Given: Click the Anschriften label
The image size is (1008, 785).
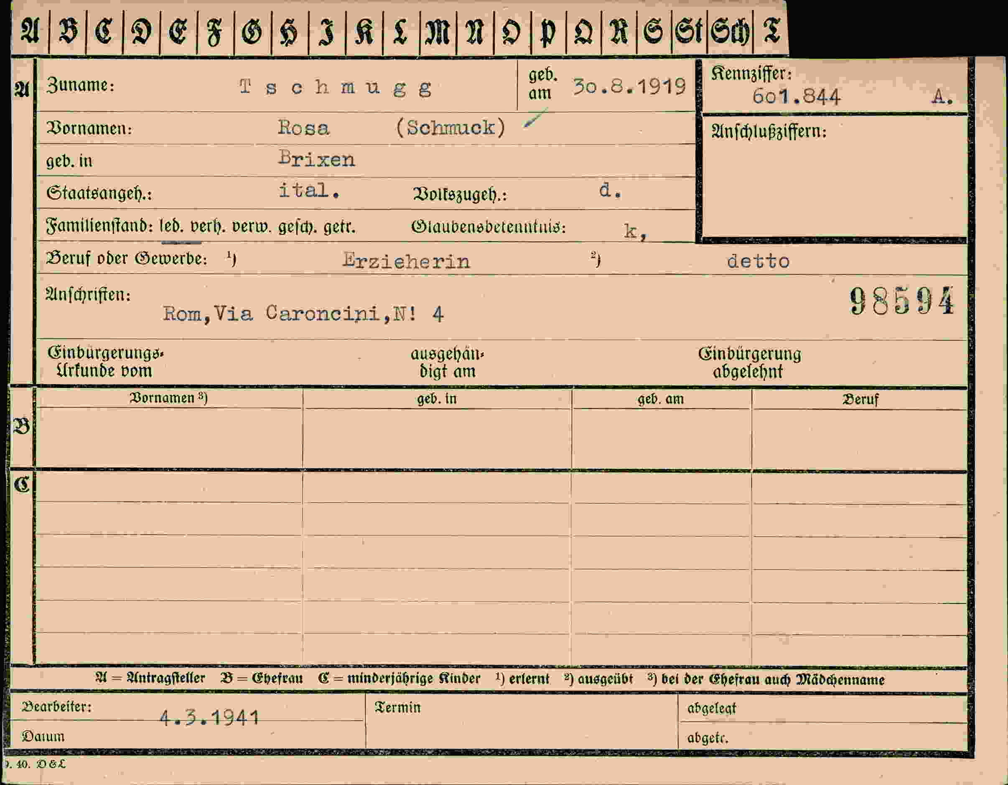Looking at the screenshot, I should coord(88,295).
